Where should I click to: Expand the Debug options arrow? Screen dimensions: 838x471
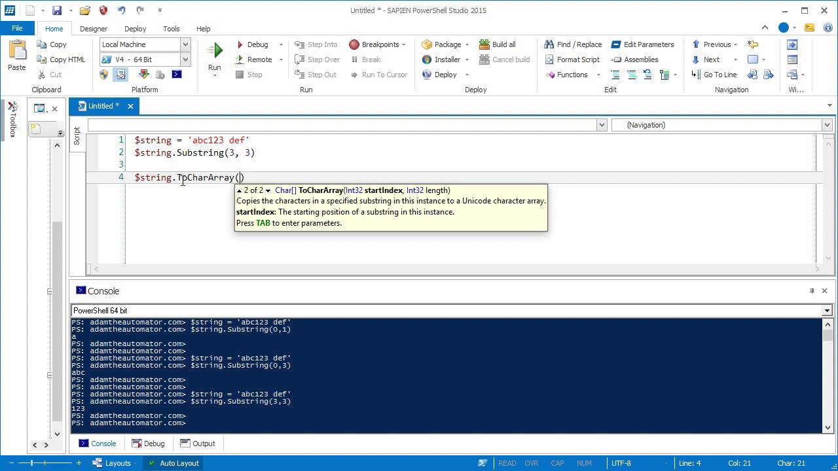pos(282,44)
